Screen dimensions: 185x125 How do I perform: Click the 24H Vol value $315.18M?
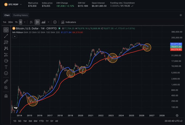coord(83,6)
